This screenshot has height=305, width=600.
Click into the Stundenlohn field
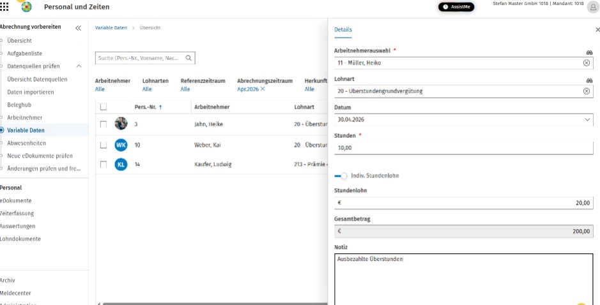464,203
